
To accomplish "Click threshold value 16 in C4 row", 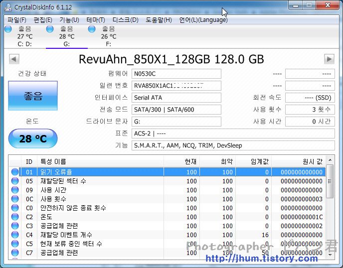I will 265,235.
